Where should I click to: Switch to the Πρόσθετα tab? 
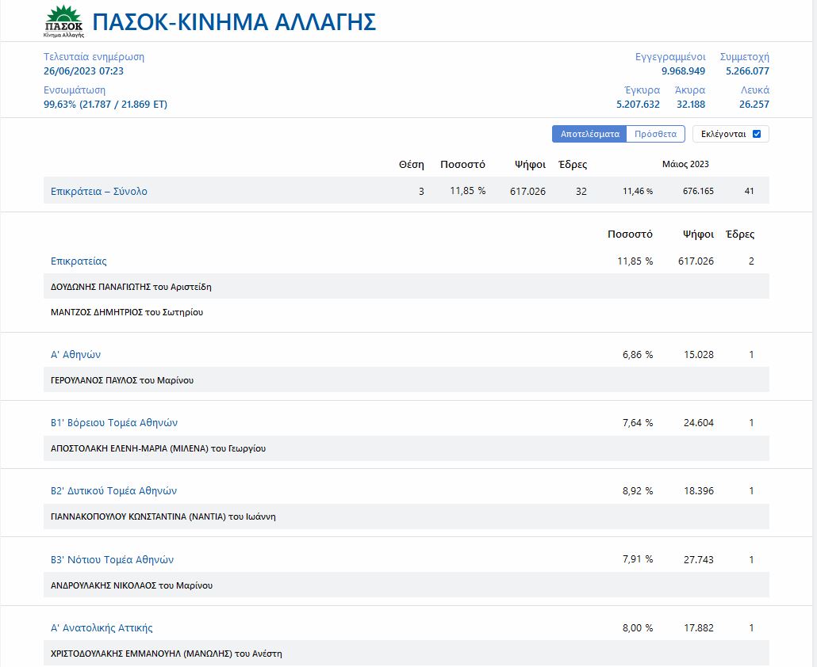(x=655, y=134)
